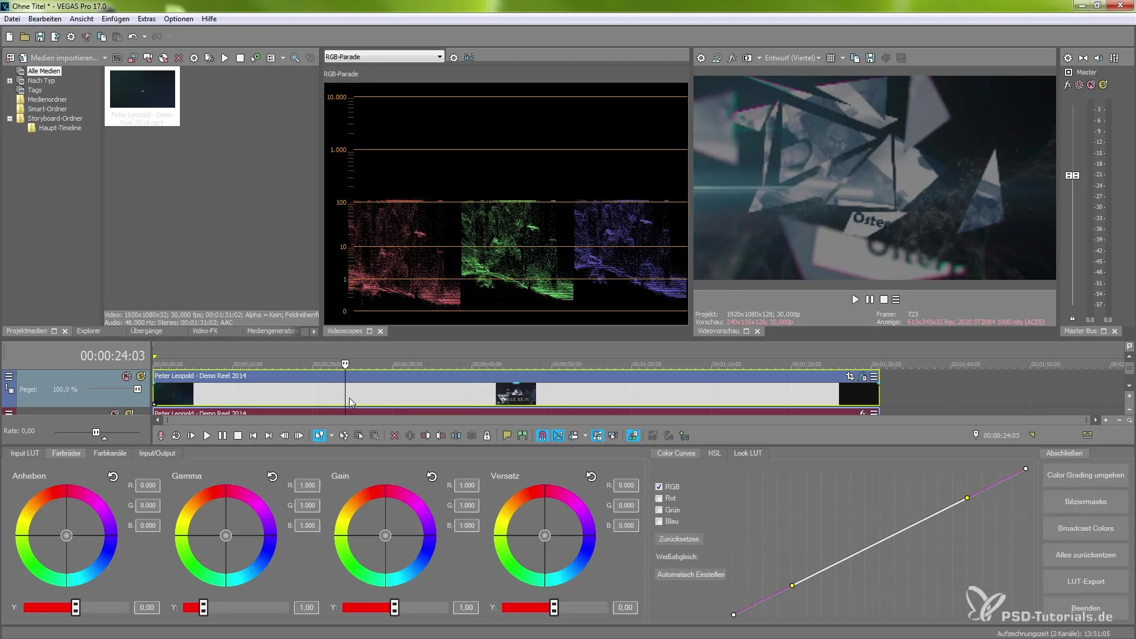Screen dimensions: 1136x639
Task: Open the Entwurf (Viertel) preview quality dropdown
Action: click(x=792, y=58)
